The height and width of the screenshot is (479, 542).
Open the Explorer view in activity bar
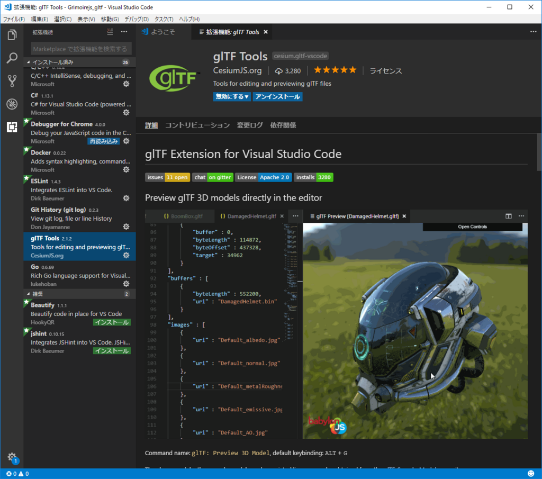pos(12,34)
